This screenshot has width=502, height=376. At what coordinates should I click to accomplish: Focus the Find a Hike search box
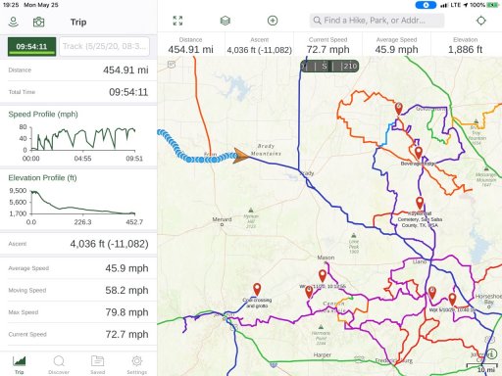tap(376, 21)
